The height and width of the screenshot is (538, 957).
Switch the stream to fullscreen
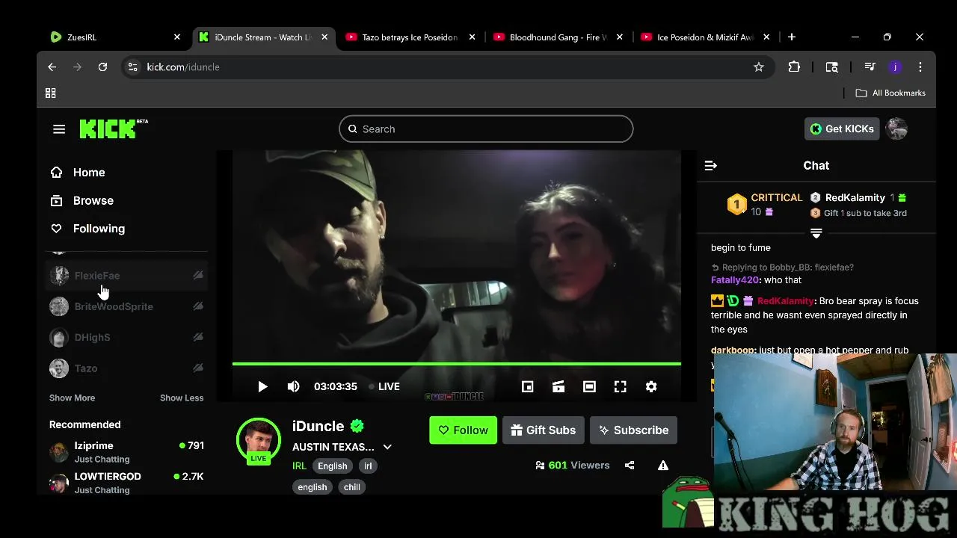click(x=621, y=386)
